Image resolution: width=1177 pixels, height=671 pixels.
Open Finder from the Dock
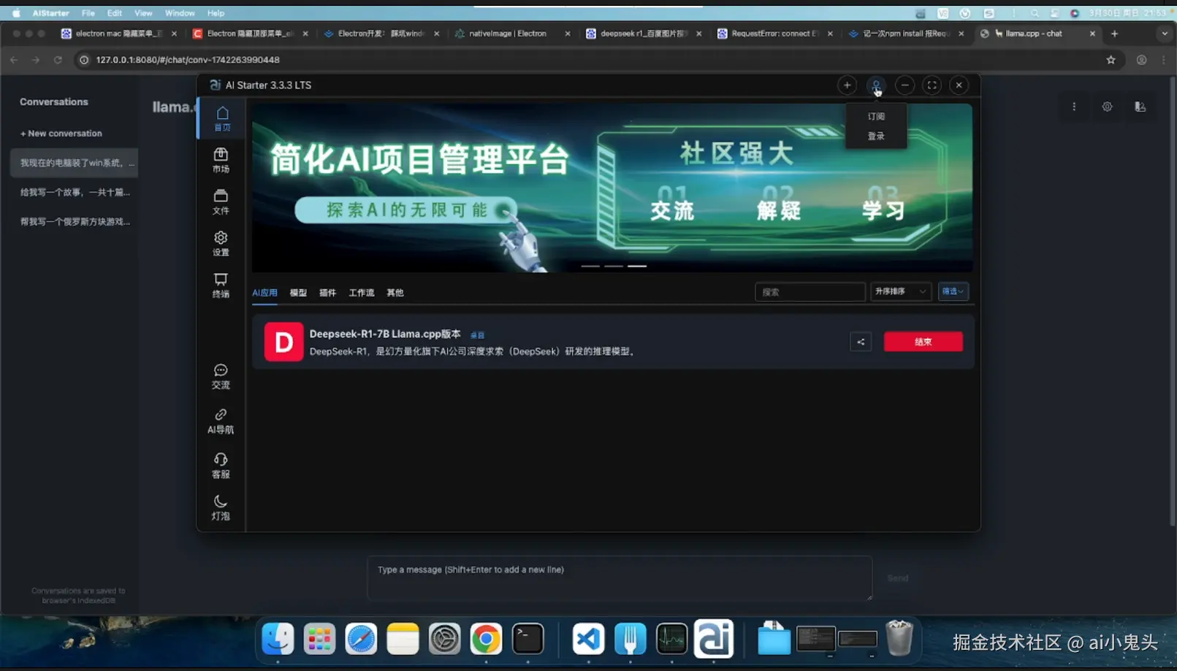click(x=278, y=639)
